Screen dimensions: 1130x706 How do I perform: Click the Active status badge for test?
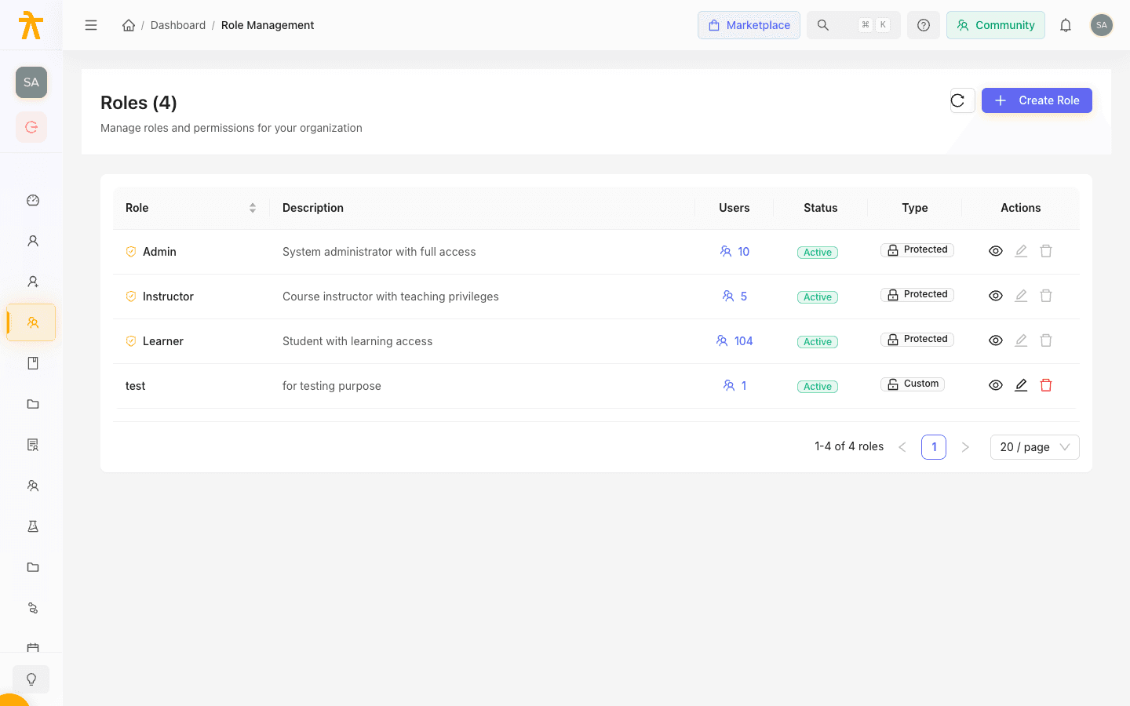click(x=818, y=387)
